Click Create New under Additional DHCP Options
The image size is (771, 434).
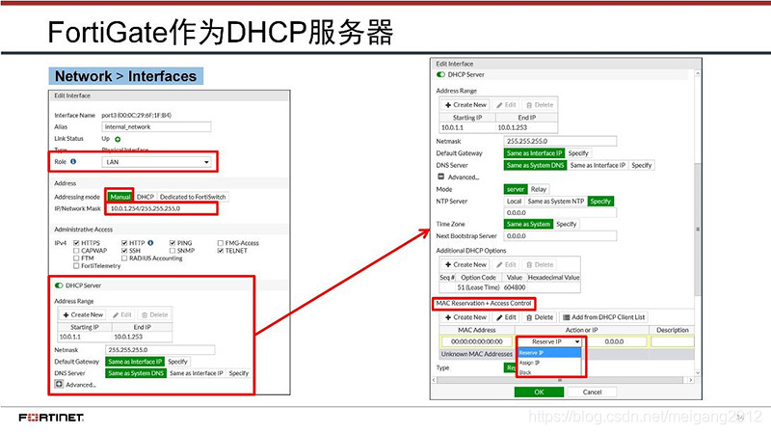click(465, 264)
